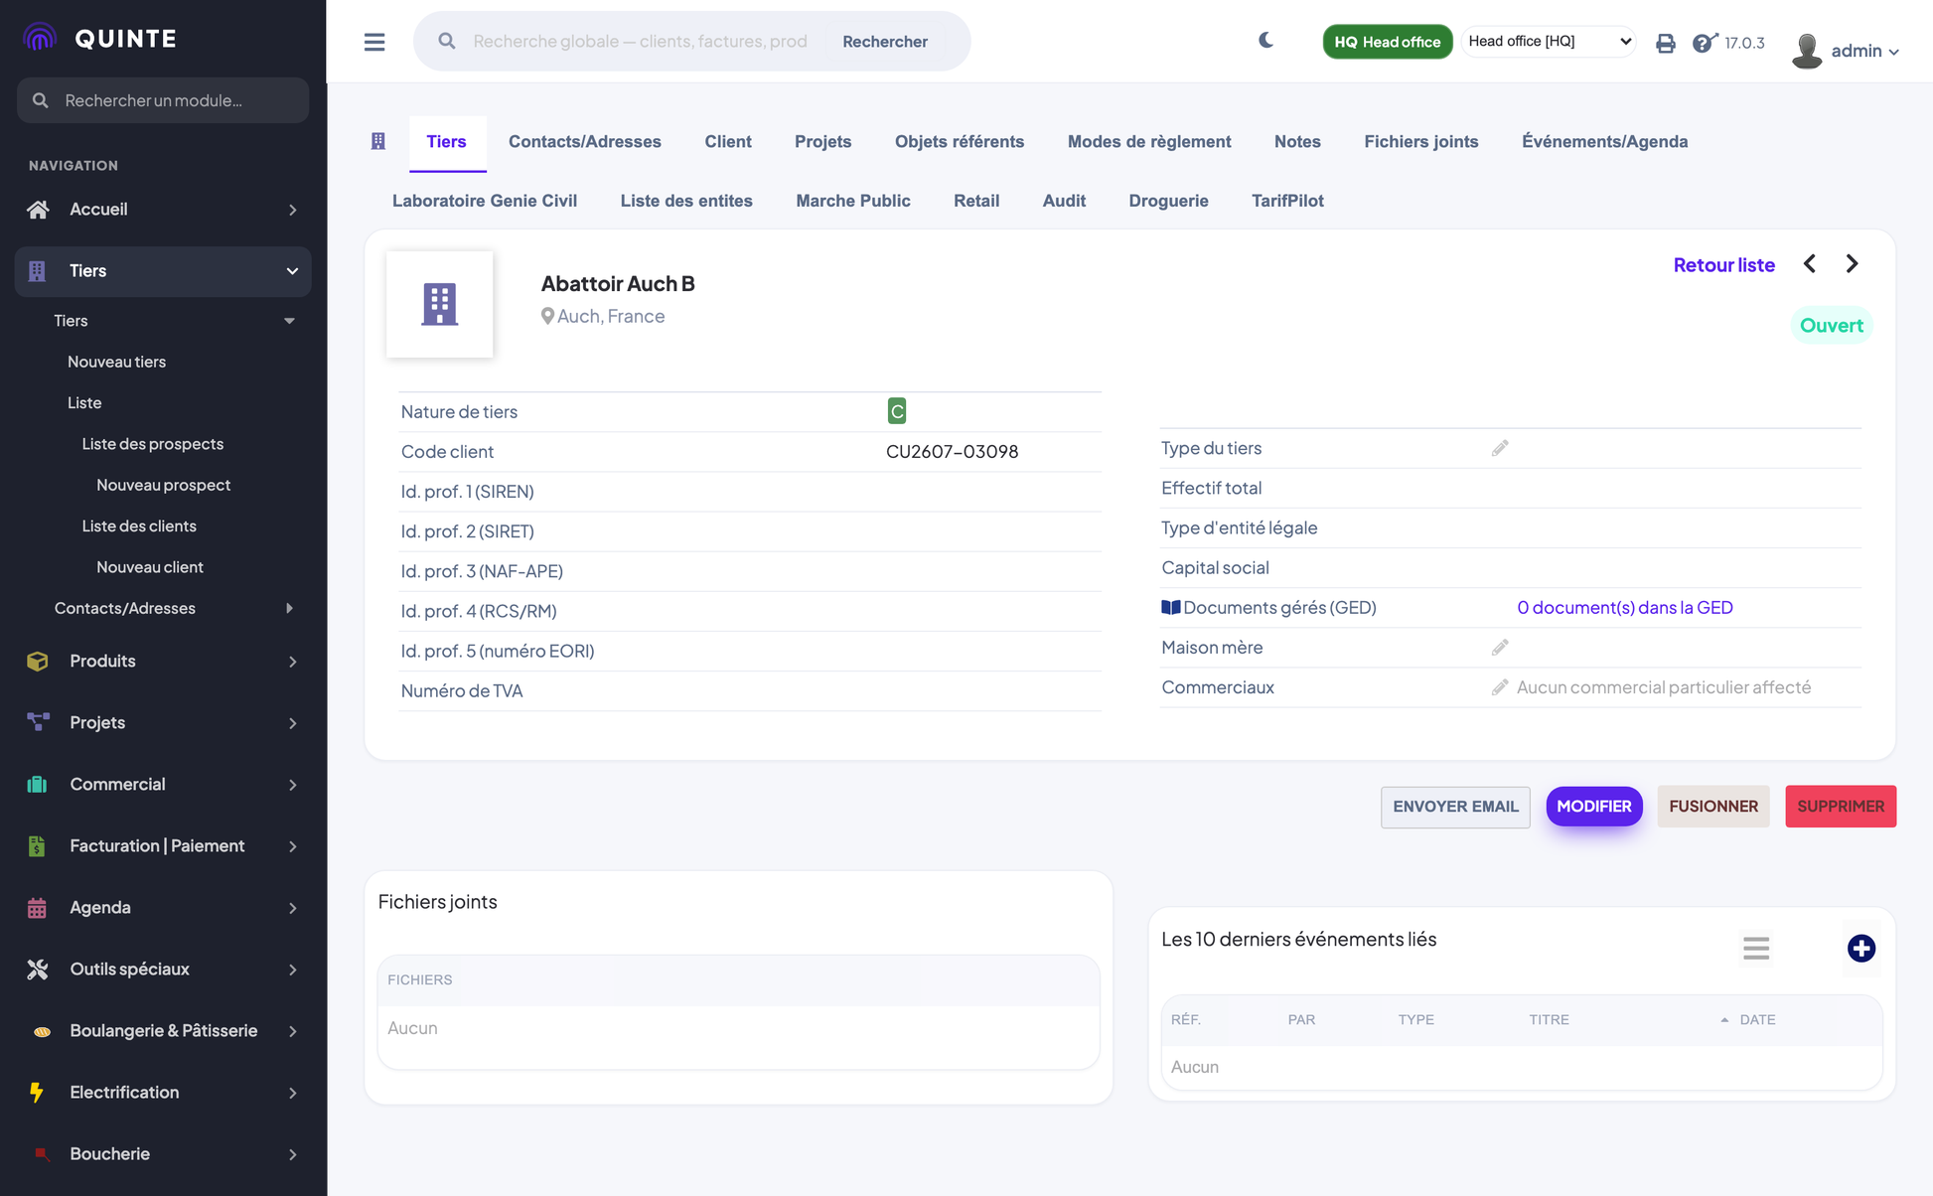The height and width of the screenshot is (1196, 1933).
Task: Open Nouveau tiers in sidebar
Action: pos(116,362)
